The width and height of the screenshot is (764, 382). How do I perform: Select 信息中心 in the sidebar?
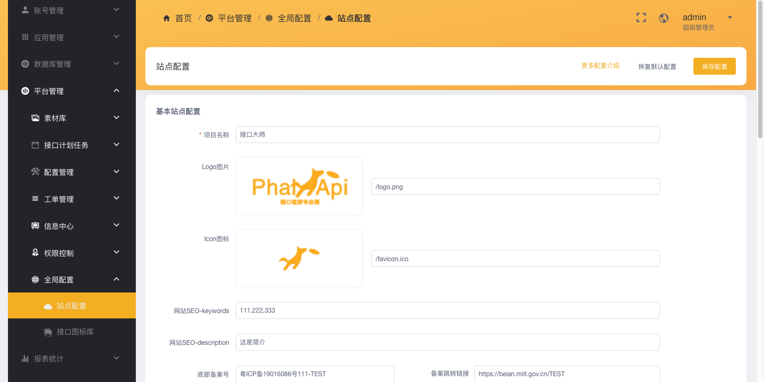point(72,226)
